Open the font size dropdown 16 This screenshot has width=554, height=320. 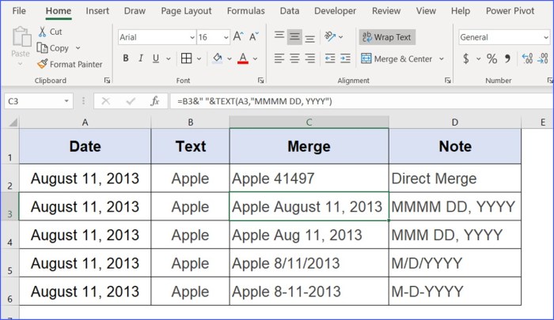[226, 37]
